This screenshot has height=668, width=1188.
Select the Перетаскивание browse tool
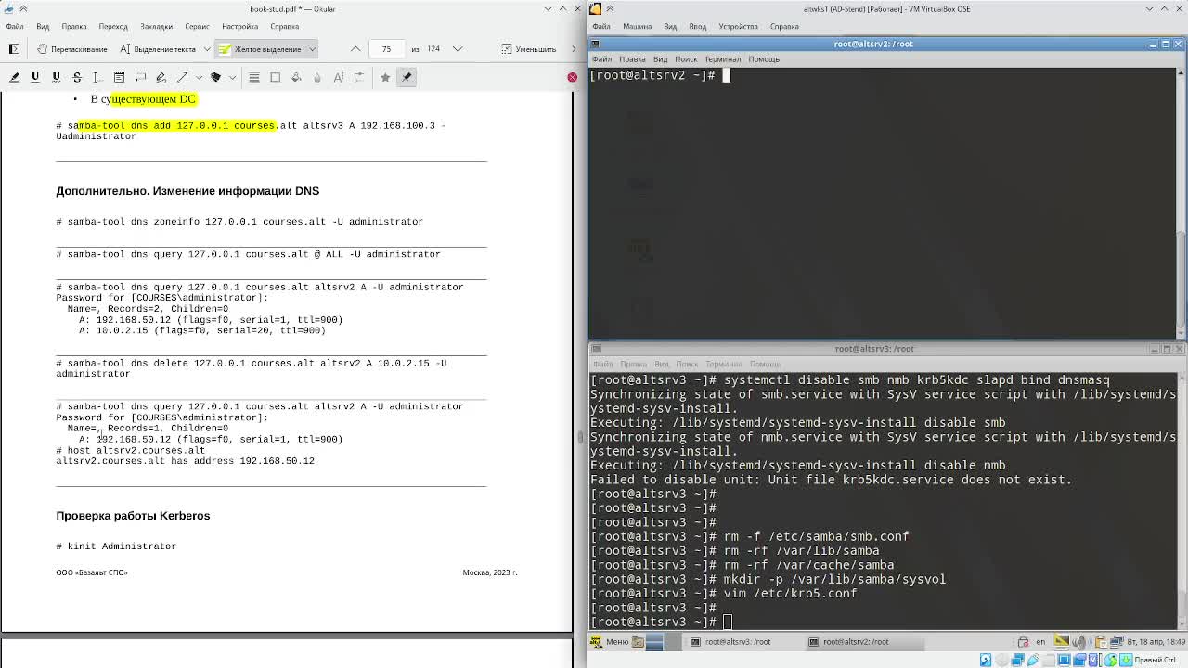(71, 49)
